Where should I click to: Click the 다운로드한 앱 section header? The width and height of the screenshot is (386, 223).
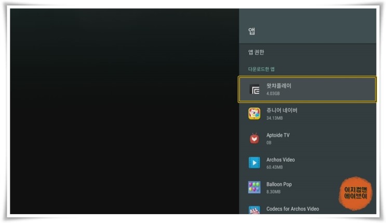tap(261, 69)
